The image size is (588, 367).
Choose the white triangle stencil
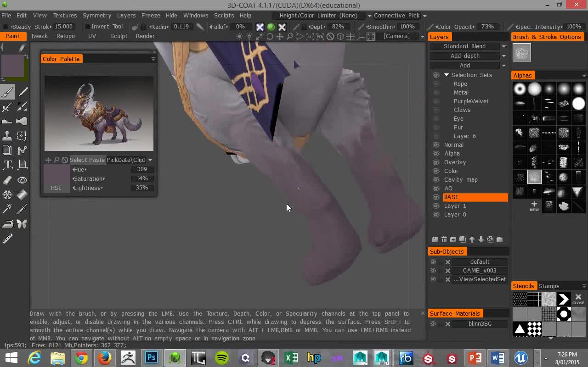coord(520,328)
